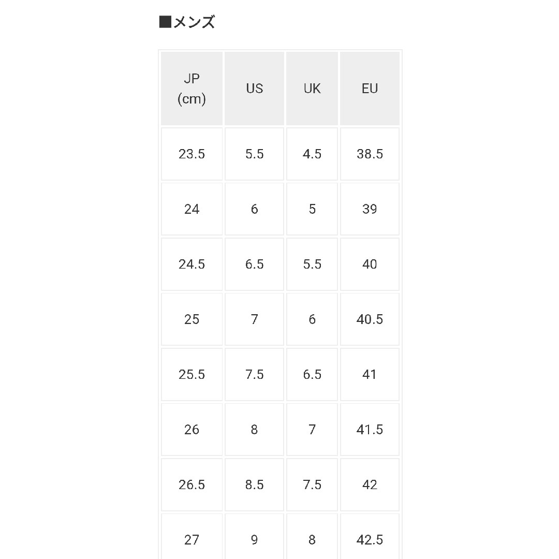Click the EU 39 cell

click(x=370, y=209)
